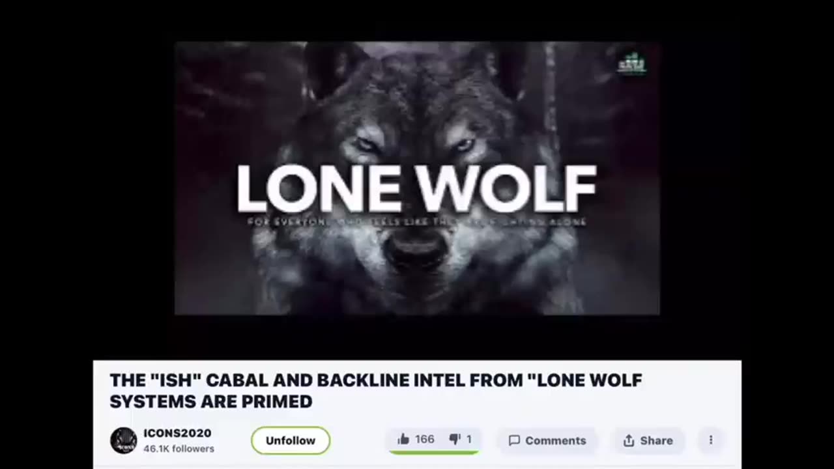Click the 46.1K followers text
834x469 pixels.
[179, 449]
